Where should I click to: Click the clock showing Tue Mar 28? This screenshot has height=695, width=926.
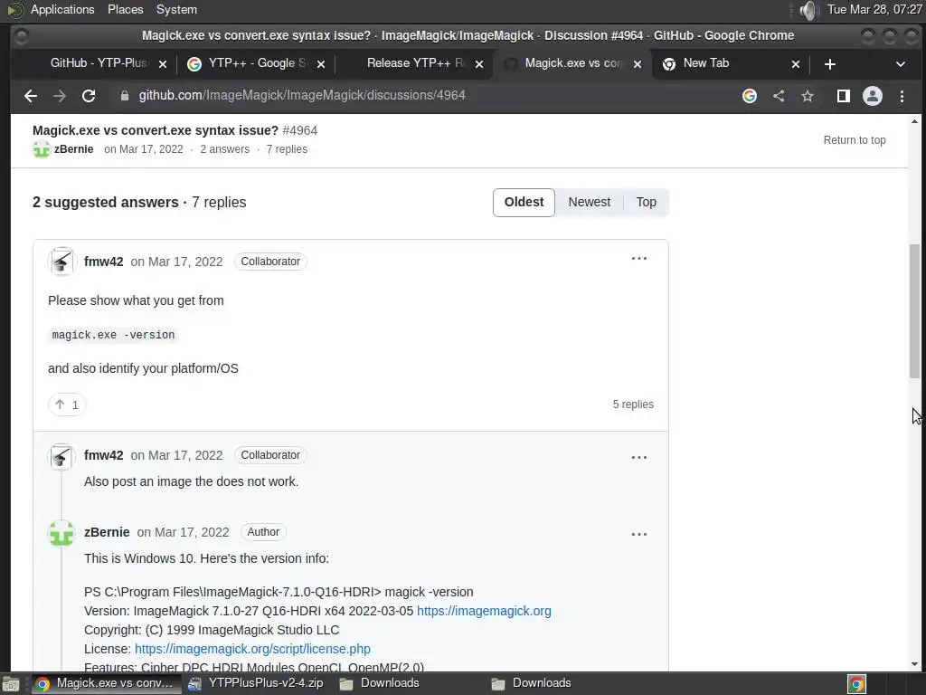[x=874, y=9]
